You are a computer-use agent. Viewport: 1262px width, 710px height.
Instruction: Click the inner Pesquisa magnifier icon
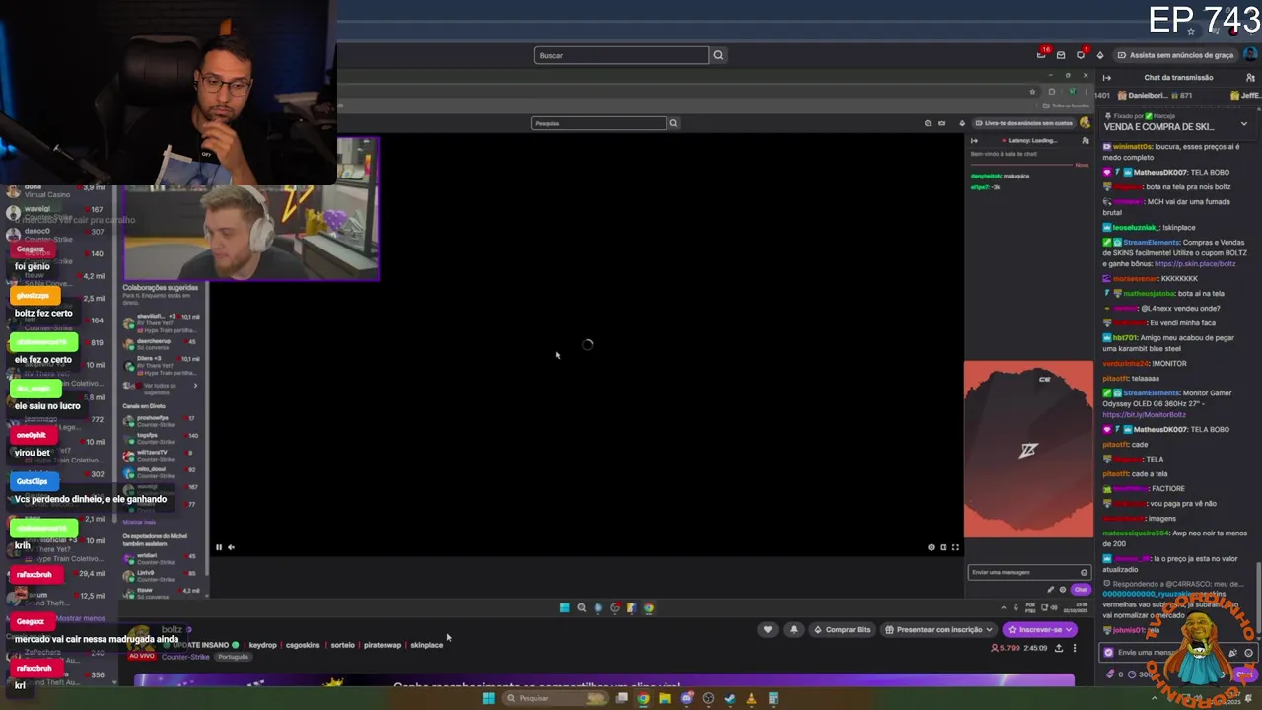673,123
